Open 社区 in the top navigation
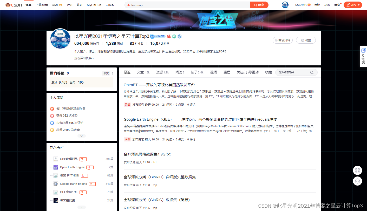Viewport: 367px width, 211px height. tap(70, 5)
